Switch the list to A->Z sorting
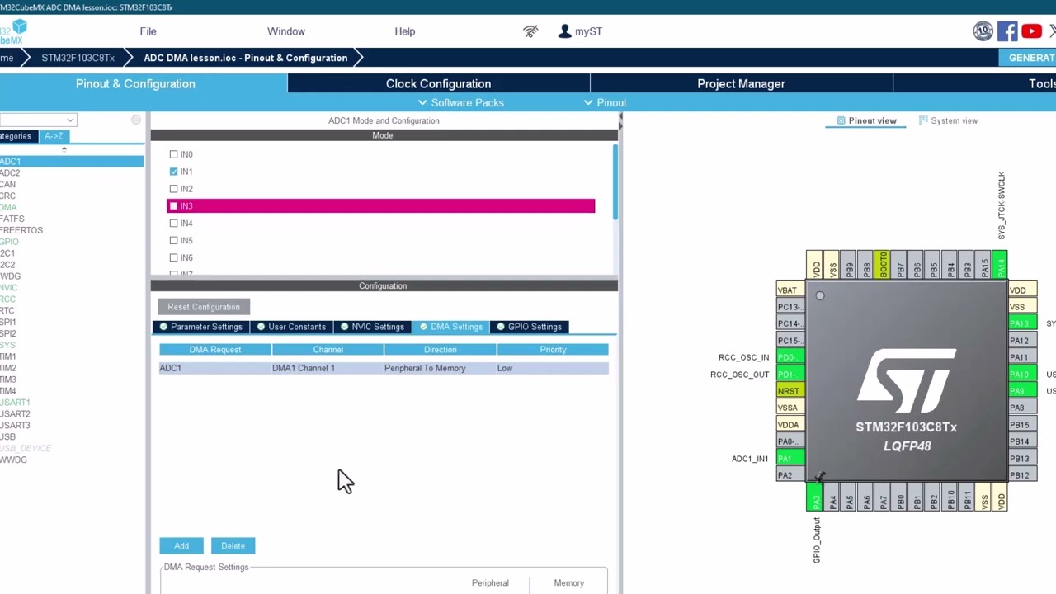 click(x=54, y=136)
